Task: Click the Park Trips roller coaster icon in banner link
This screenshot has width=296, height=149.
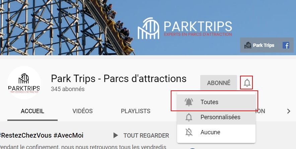Action: [248, 45]
